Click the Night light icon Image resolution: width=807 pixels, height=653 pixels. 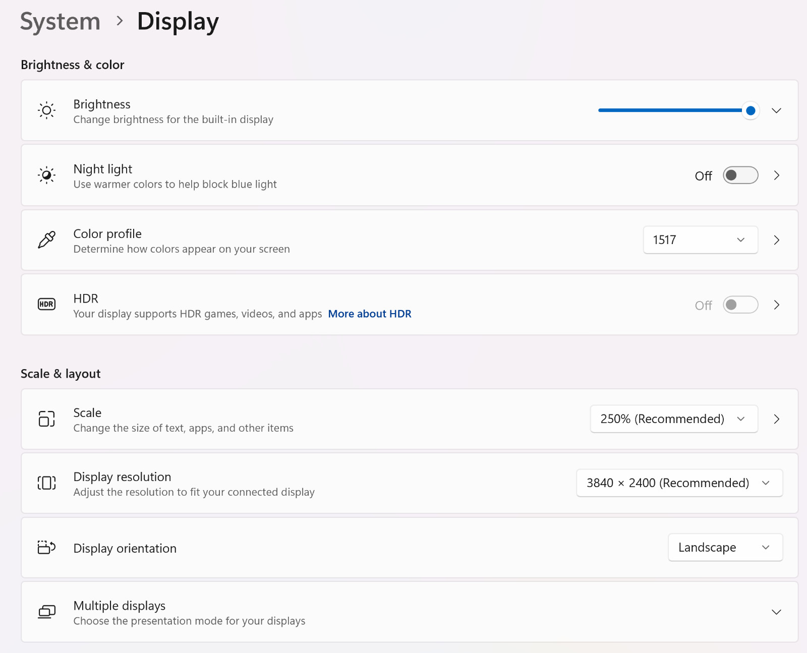pyautogui.click(x=46, y=175)
